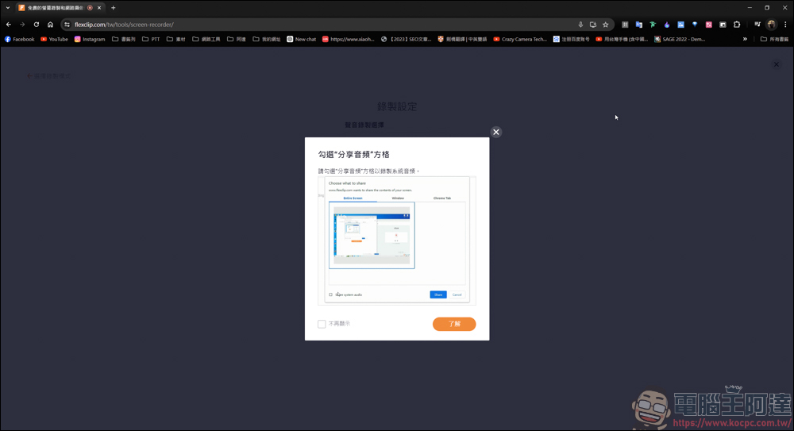Open bookmark folder right of 阿達
Image resolution: width=794 pixels, height=431 pixels.
click(267, 39)
